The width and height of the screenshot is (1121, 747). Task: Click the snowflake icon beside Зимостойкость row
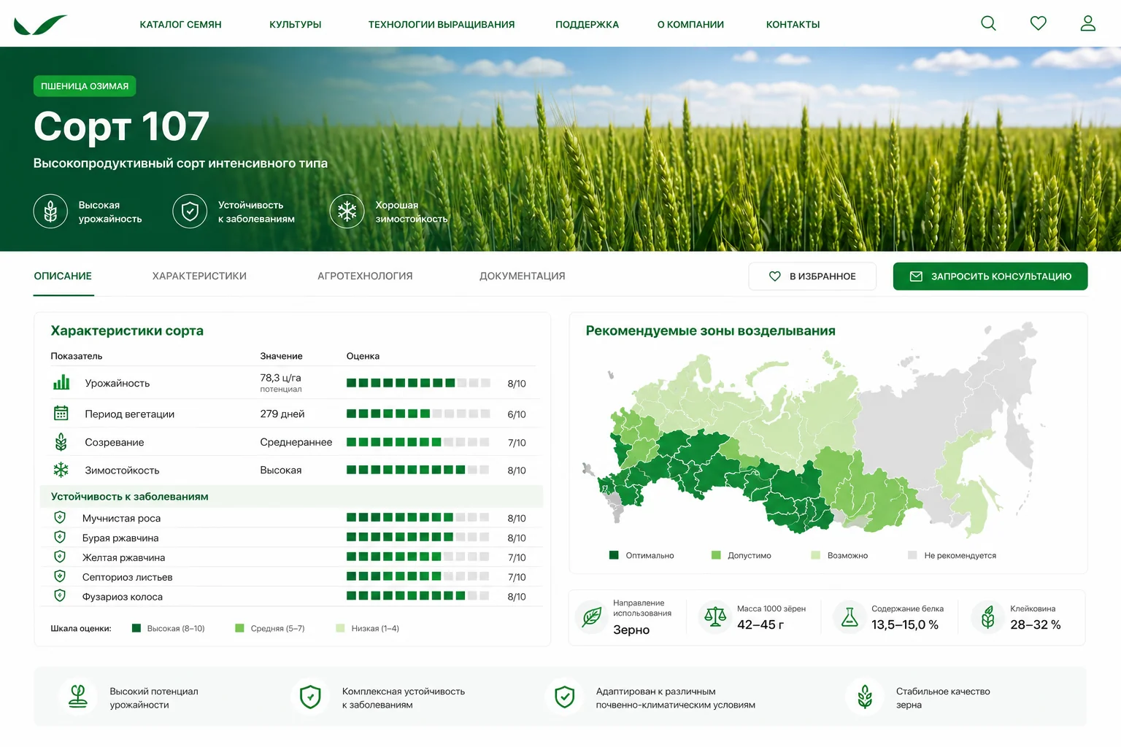[x=61, y=470]
